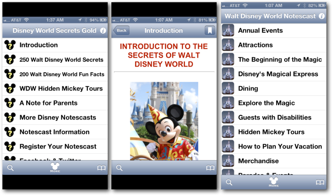Open A Note for Parents

click(55, 103)
